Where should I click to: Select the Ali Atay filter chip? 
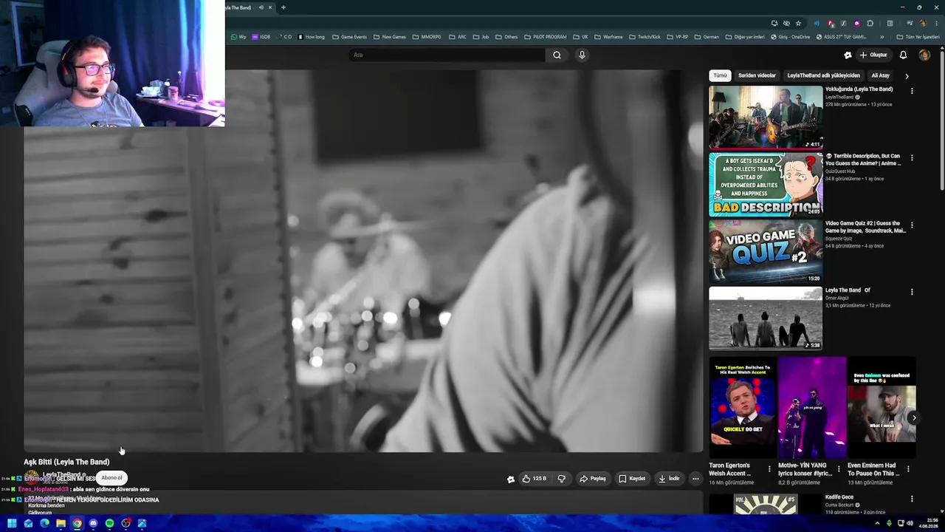880,75
